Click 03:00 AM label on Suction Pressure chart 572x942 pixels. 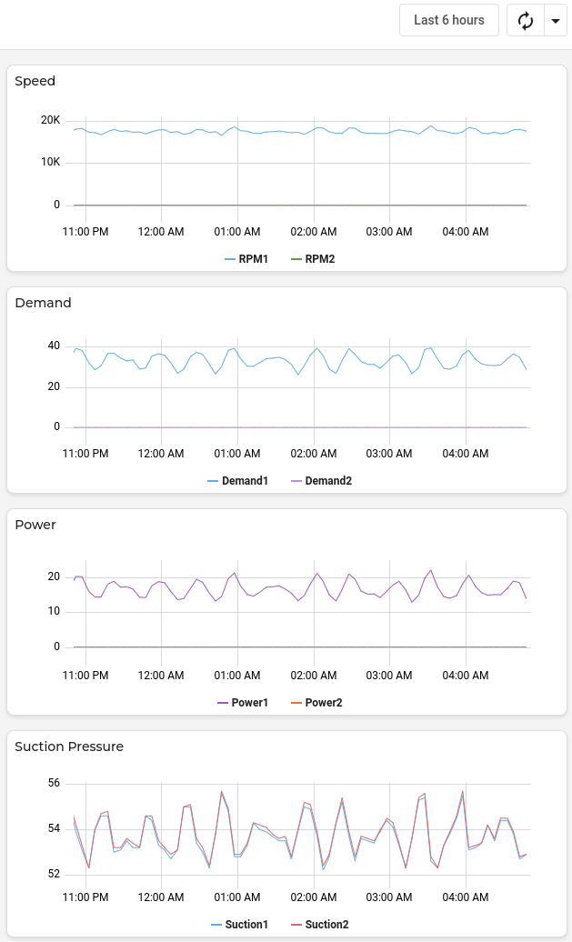(x=389, y=897)
